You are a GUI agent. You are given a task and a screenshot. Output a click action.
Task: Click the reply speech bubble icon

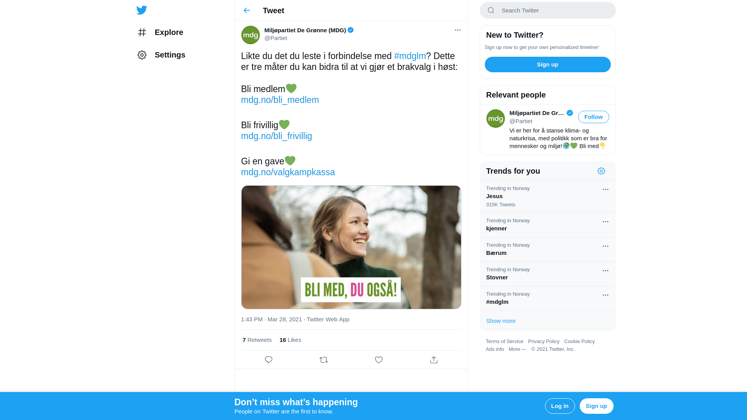coord(268,360)
